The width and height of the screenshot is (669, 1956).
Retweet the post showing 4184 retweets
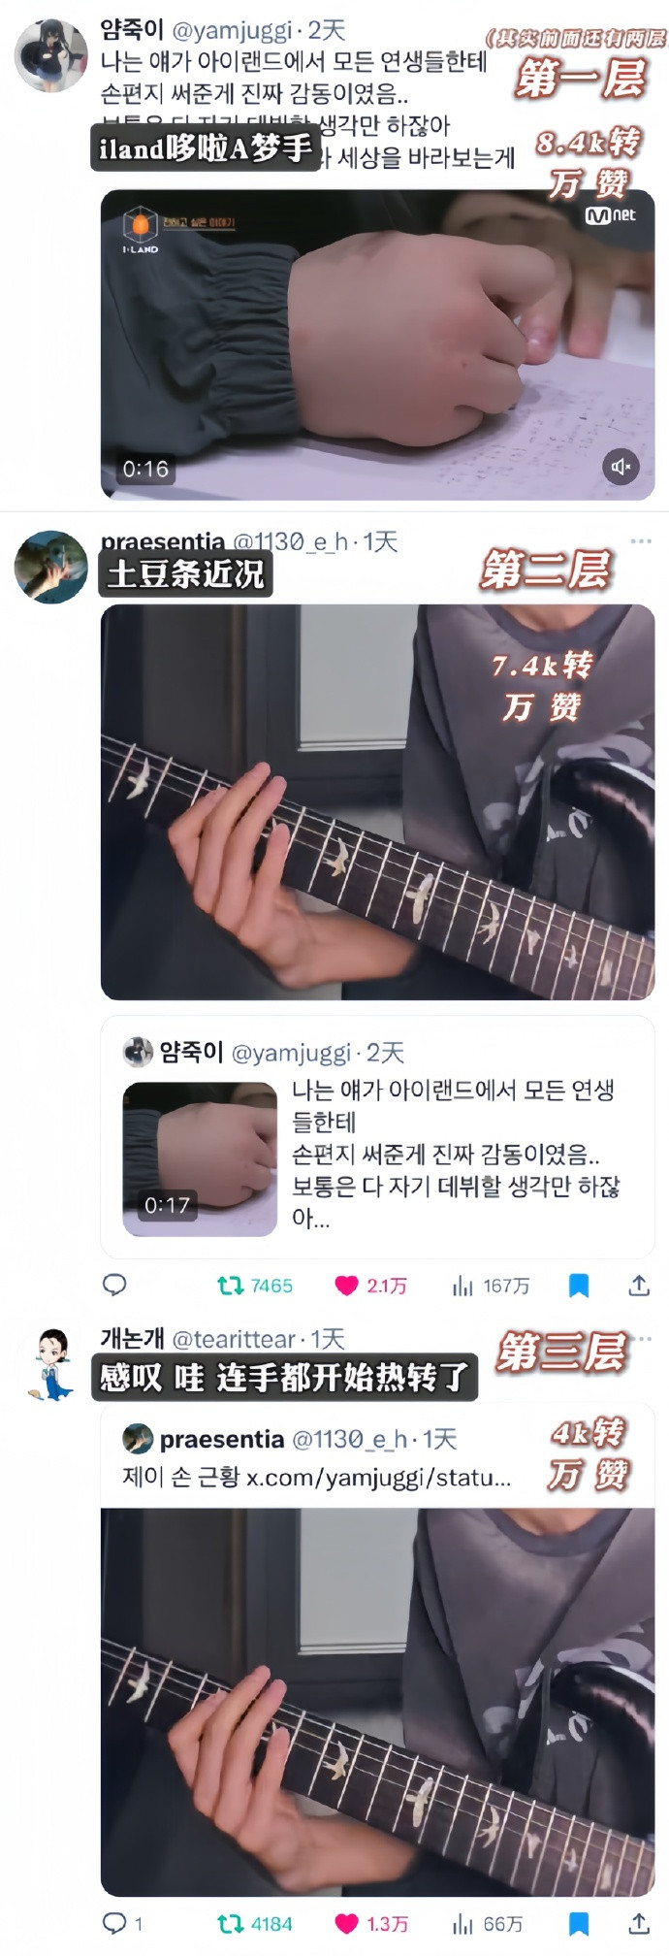click(x=255, y=1923)
